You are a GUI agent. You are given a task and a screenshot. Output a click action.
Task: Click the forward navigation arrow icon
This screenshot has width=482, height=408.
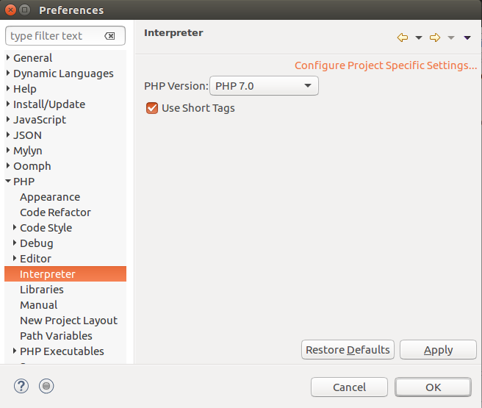click(x=435, y=37)
